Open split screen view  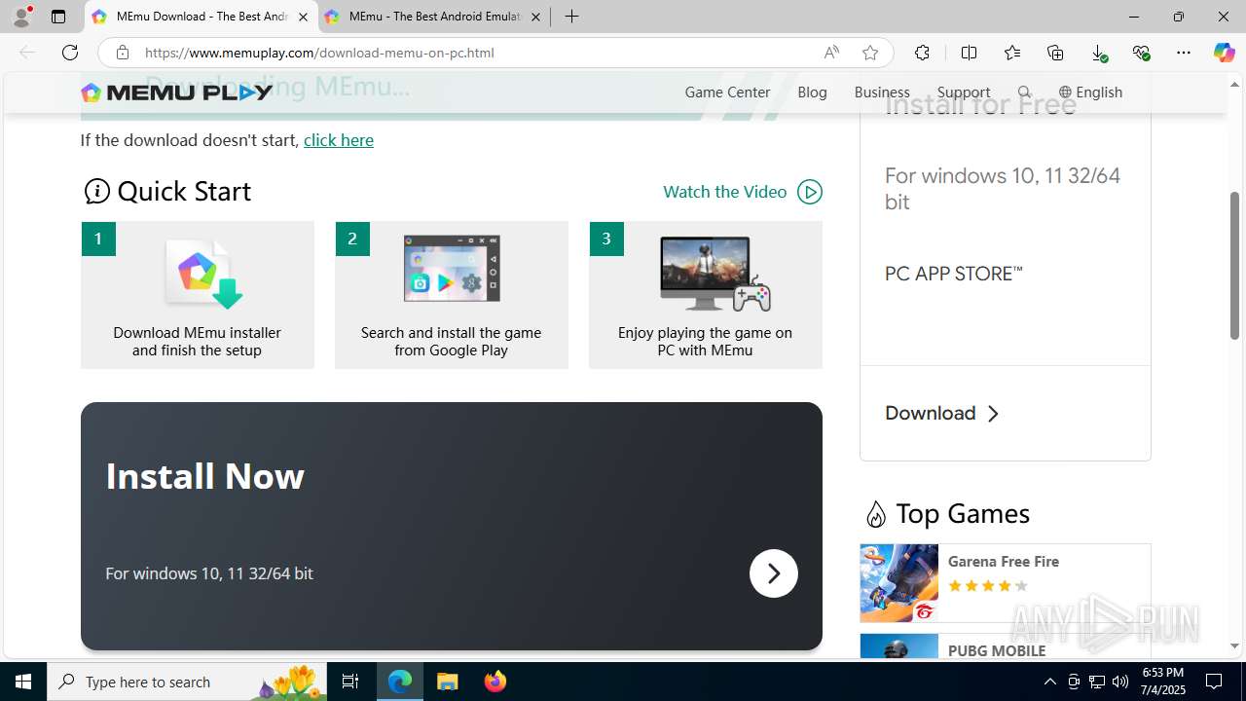coord(969,53)
